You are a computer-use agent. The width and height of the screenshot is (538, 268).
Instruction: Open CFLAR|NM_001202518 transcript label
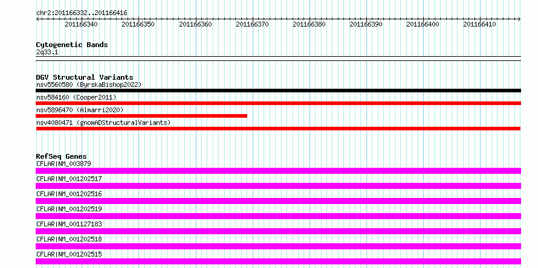coord(69,239)
